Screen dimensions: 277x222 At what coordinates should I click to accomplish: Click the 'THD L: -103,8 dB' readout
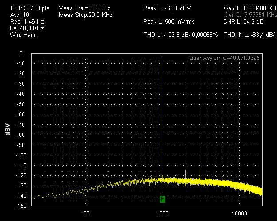(x=181, y=35)
